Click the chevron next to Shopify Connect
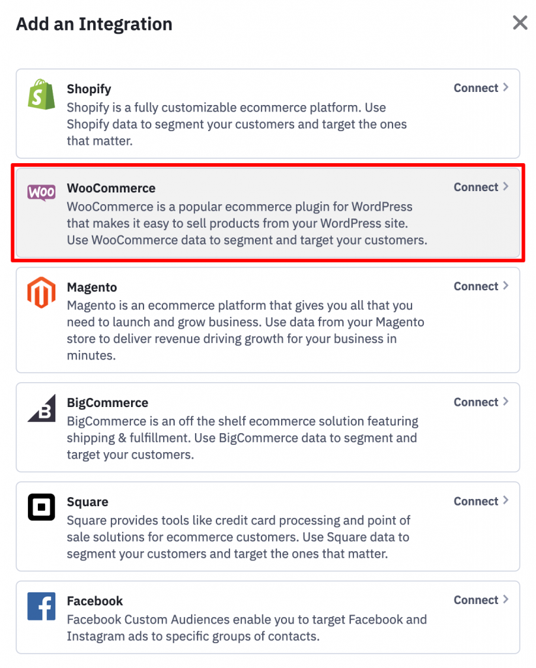Viewport: 536px width, 668px height. (x=506, y=87)
